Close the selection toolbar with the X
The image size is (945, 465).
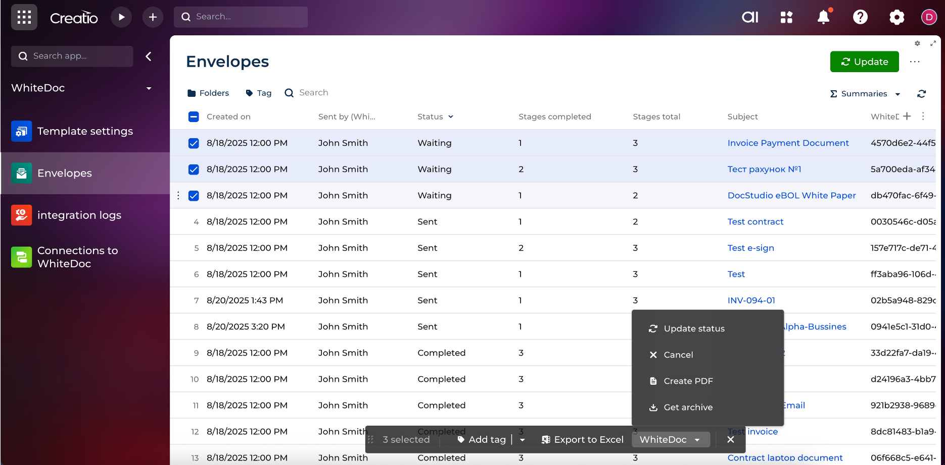(x=731, y=439)
